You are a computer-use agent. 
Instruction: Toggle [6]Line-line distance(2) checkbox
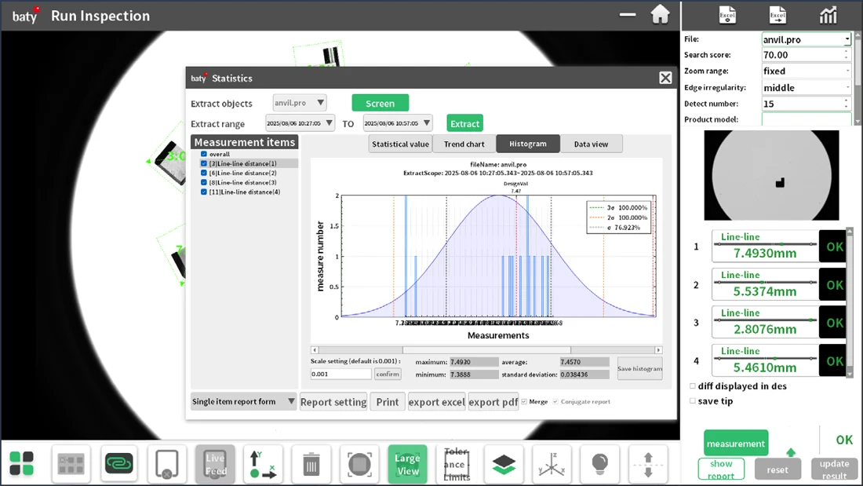[204, 173]
